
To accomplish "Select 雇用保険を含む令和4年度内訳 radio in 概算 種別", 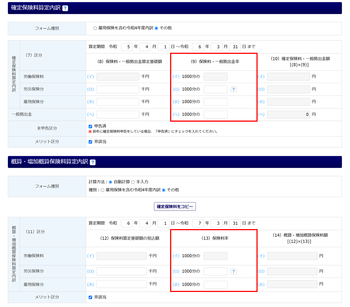I will click(x=103, y=190).
